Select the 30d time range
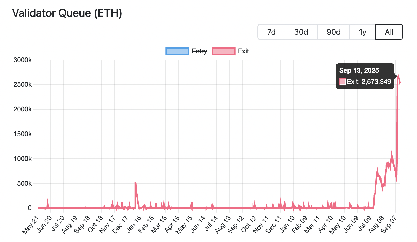This screenshot has width=417, height=242. (301, 32)
